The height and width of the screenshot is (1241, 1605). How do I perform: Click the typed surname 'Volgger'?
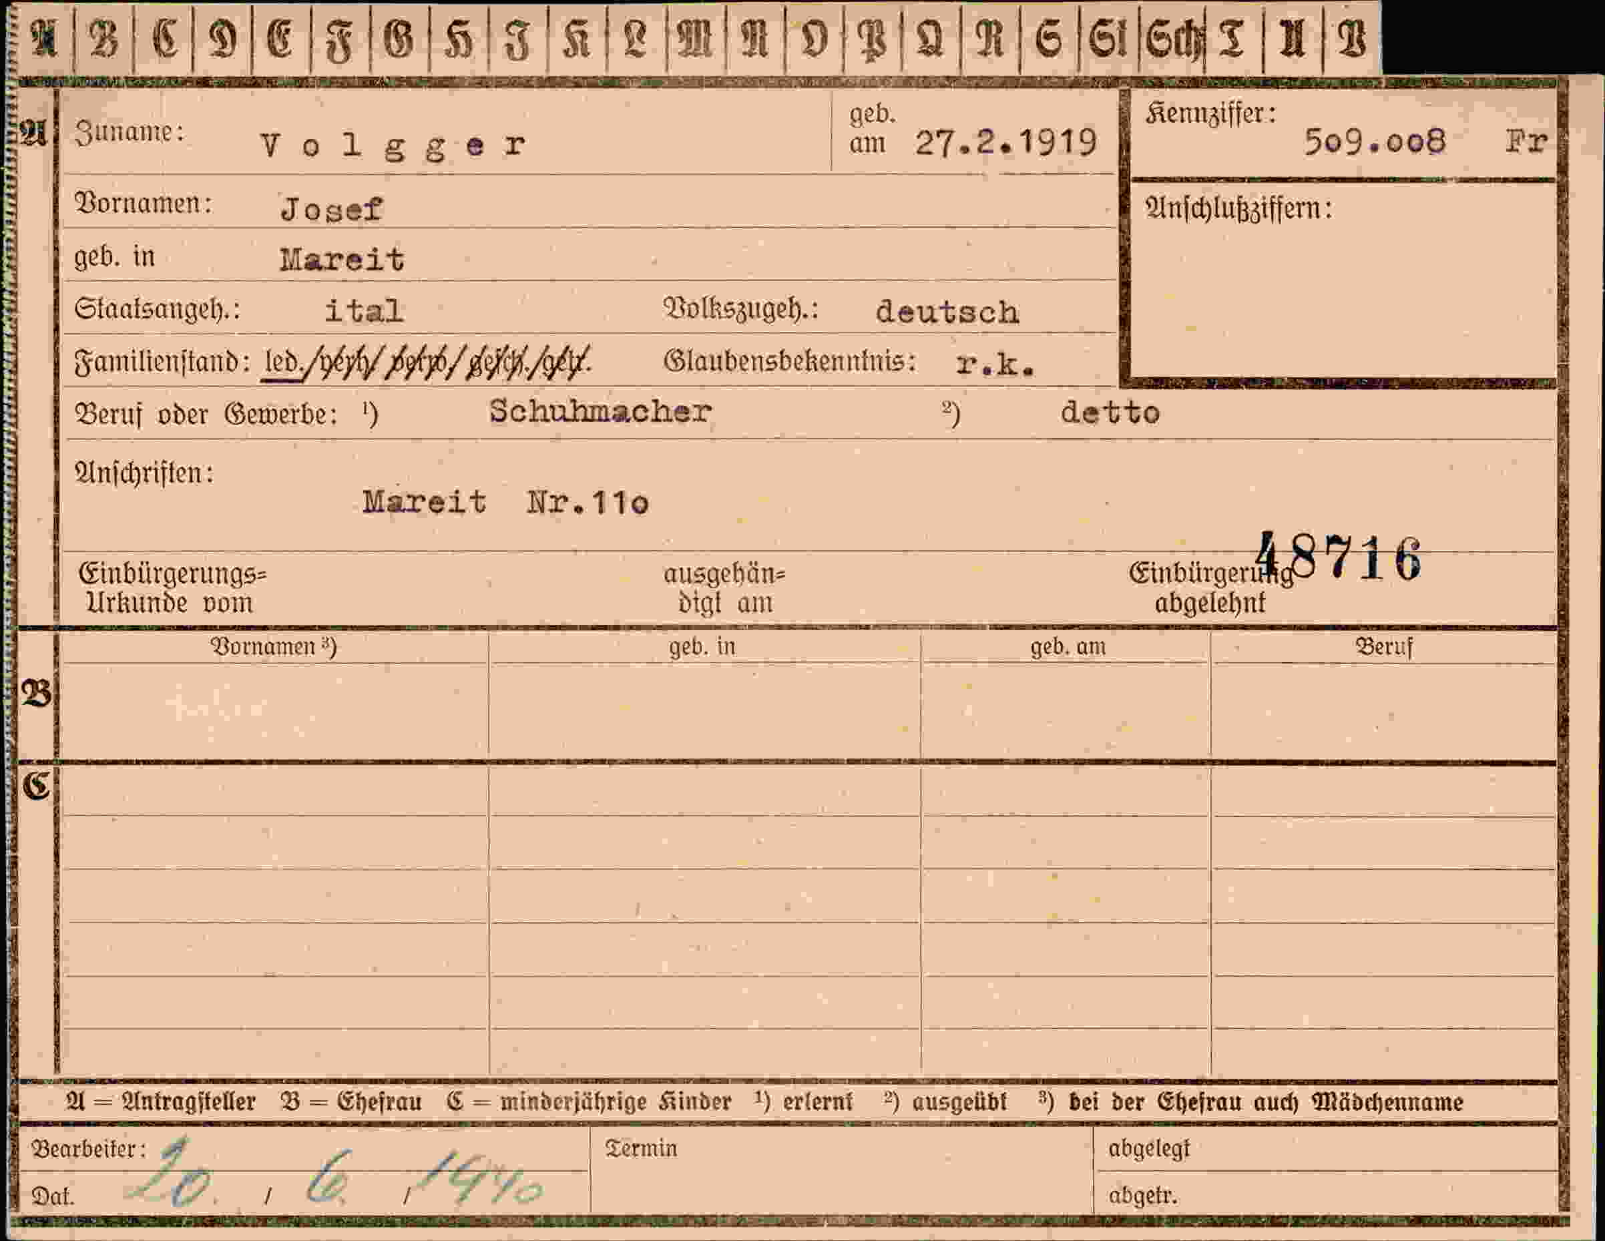393,146
